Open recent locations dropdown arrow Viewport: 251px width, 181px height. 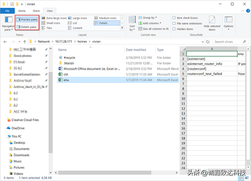pyautogui.click(x=19, y=42)
